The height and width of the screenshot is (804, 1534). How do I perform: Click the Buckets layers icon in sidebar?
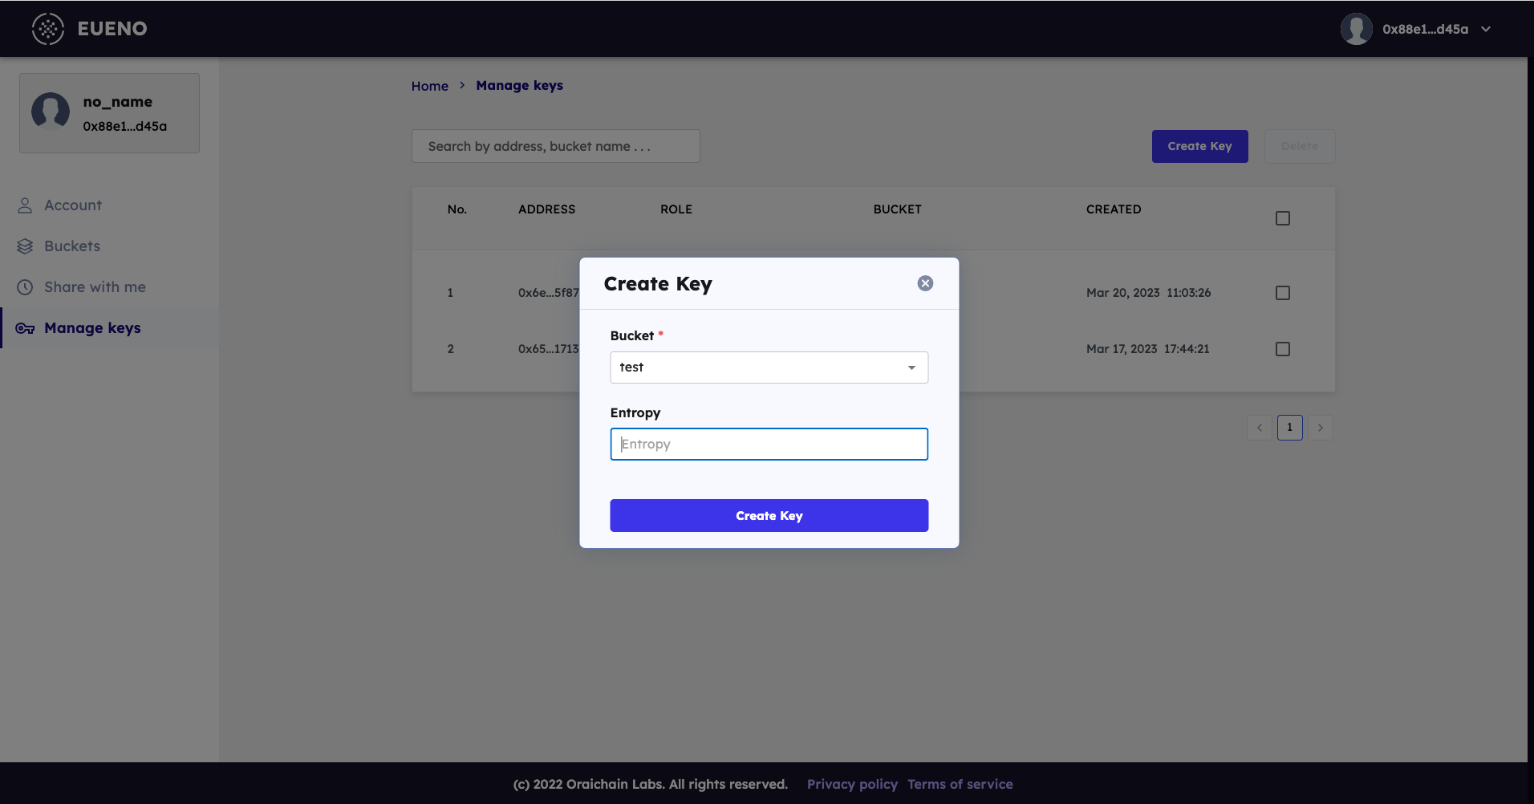tap(25, 246)
